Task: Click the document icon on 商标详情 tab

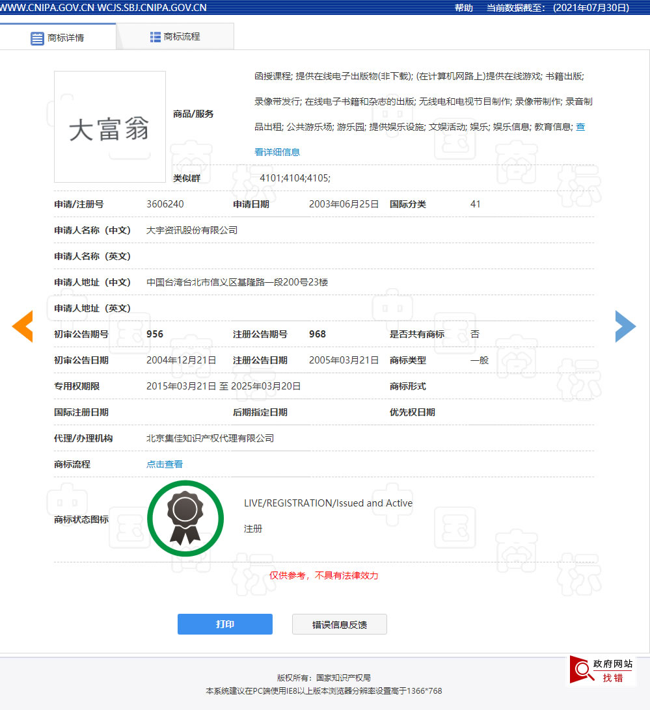Action: (x=36, y=37)
